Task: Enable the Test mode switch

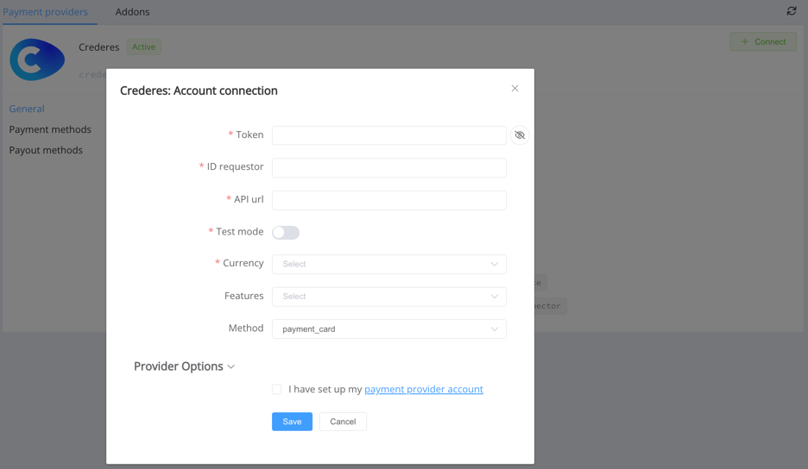Action: click(286, 233)
